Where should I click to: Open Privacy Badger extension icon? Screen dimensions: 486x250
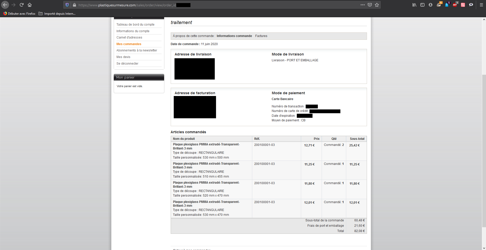(439, 5)
